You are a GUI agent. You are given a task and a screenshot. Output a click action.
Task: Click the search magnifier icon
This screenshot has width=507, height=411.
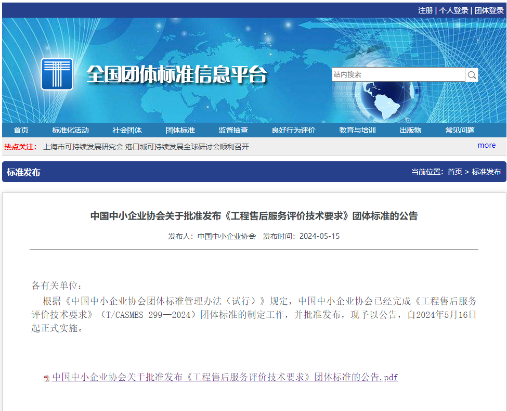click(472, 75)
